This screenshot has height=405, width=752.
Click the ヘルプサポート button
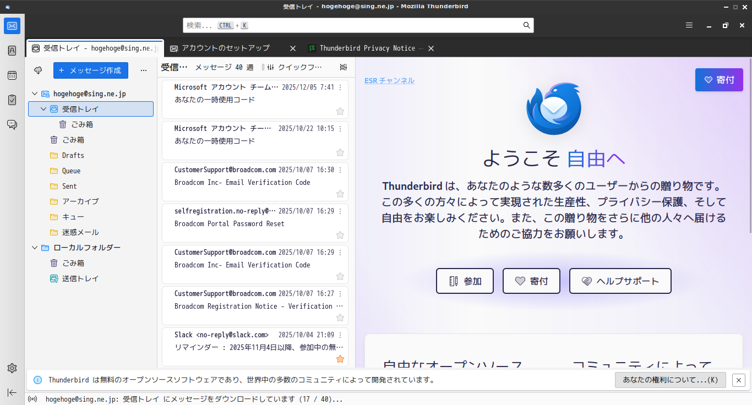[620, 281]
